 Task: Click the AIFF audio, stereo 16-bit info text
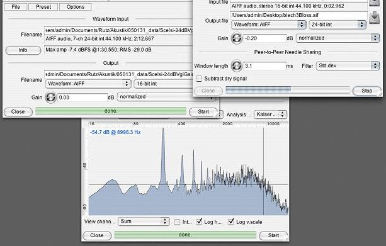point(288,6)
